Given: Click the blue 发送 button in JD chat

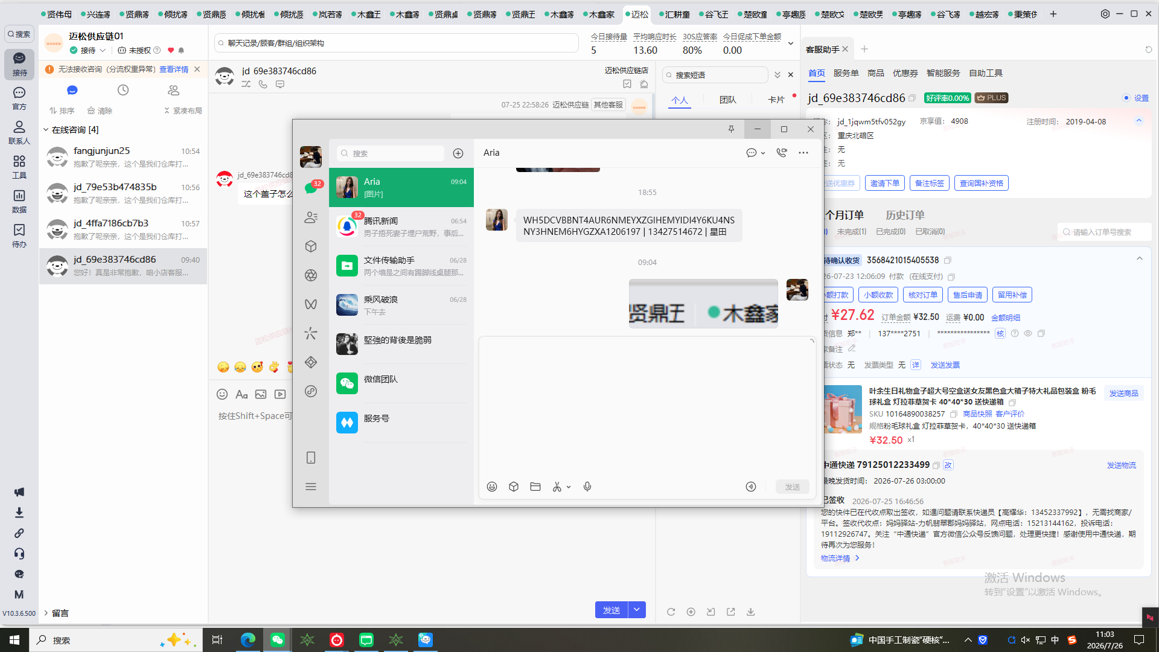Looking at the screenshot, I should tap(611, 610).
